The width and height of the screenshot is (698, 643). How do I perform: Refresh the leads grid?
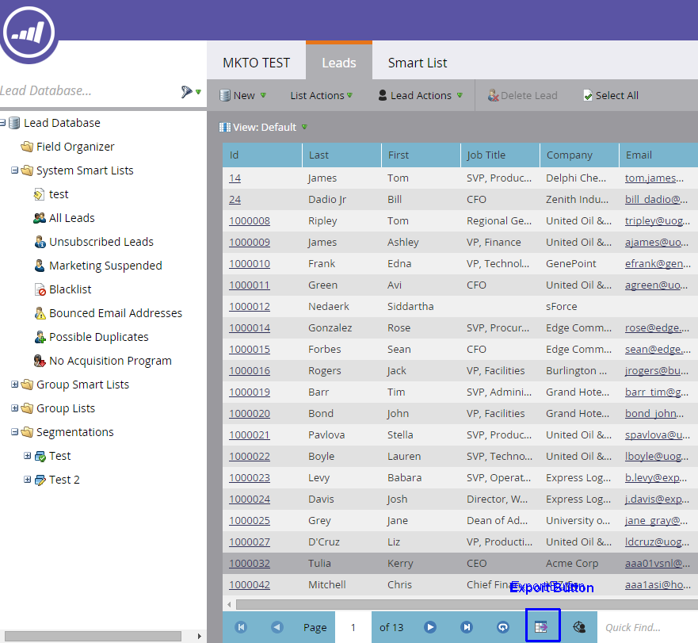pos(503,627)
